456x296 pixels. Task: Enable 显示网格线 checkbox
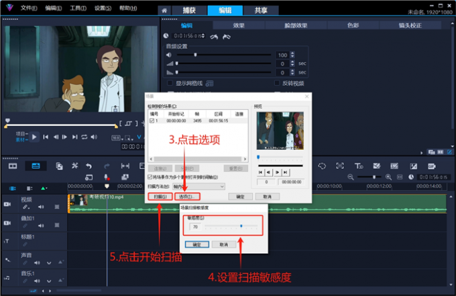tap(170, 83)
